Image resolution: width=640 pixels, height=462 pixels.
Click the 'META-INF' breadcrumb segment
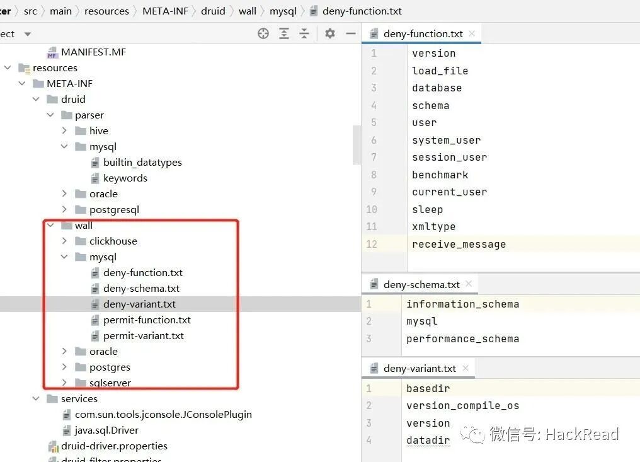click(x=165, y=11)
